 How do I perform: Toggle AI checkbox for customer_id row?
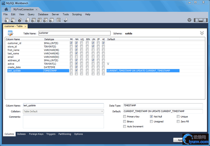pos(103,43)
